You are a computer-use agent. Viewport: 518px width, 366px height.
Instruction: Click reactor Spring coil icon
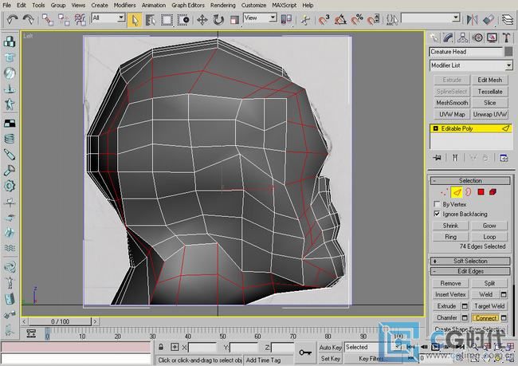click(x=10, y=138)
